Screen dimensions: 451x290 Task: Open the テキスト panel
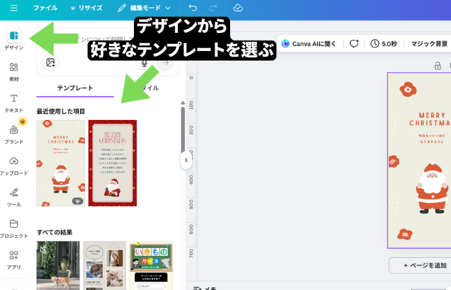14,103
